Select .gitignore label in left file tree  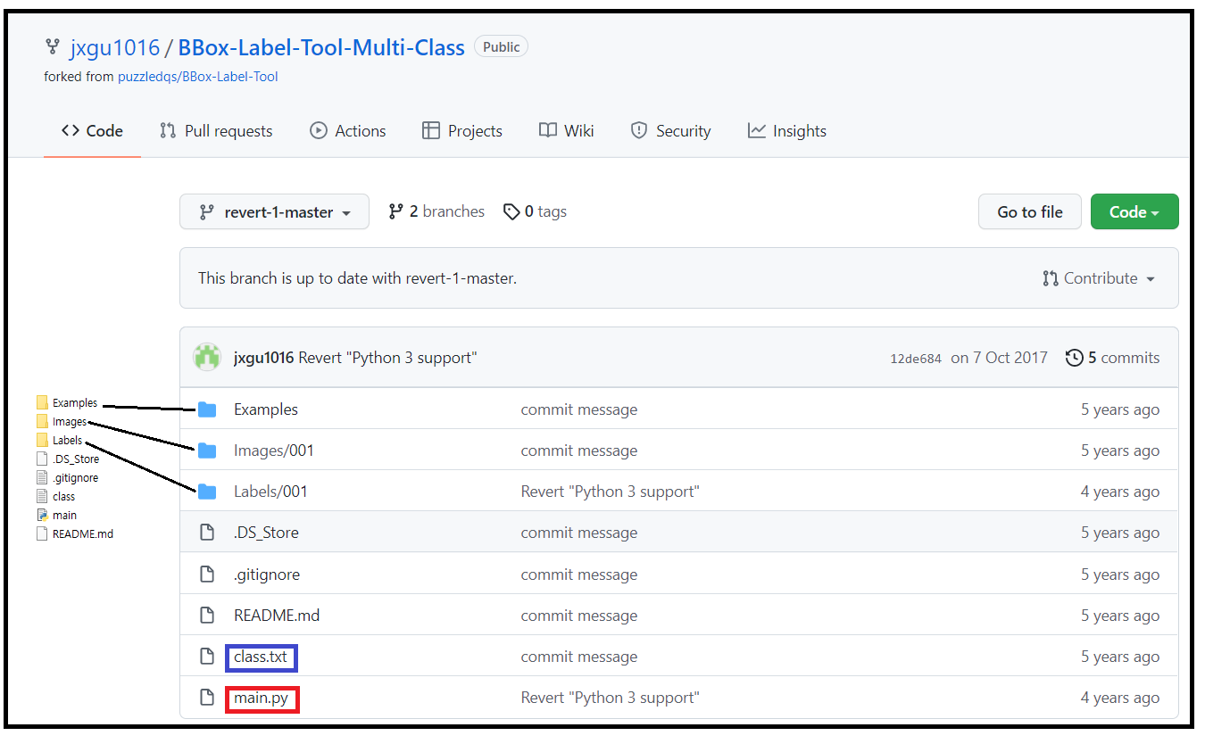[x=76, y=478]
